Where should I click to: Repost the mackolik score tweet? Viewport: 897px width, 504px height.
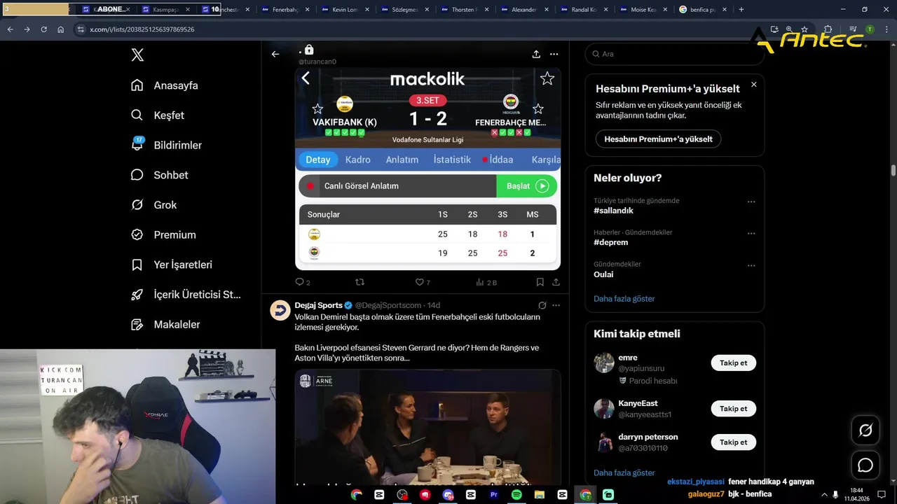coord(360,282)
